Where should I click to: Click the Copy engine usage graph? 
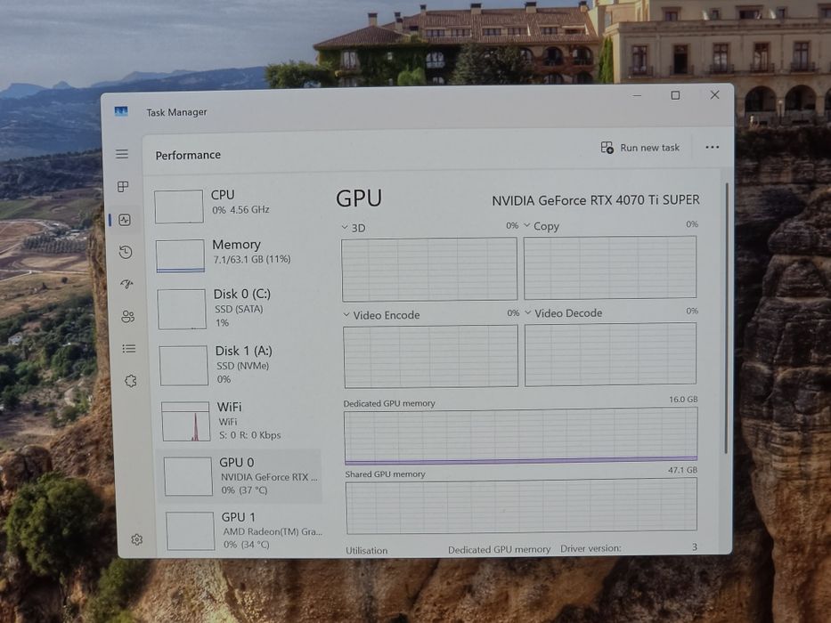[610, 268]
